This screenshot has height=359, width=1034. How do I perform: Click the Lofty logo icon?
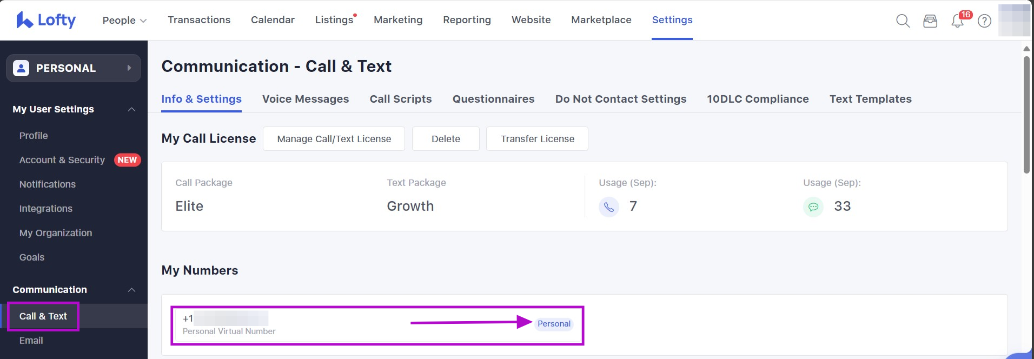pyautogui.click(x=24, y=20)
